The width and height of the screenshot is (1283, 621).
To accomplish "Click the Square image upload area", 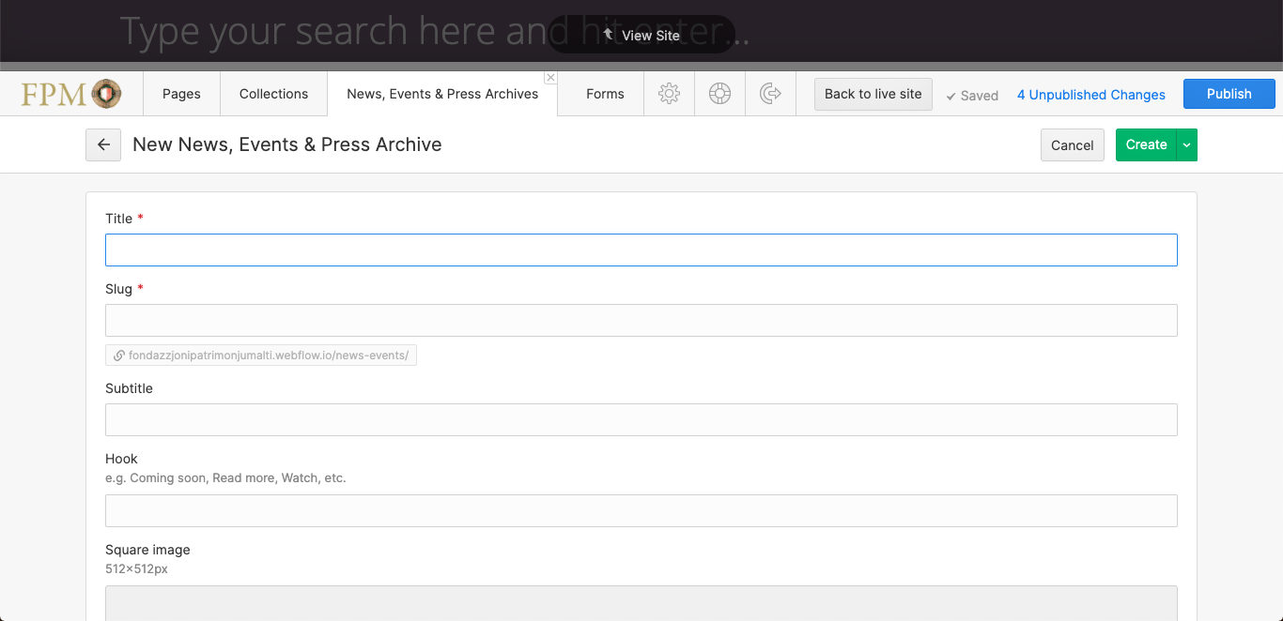I will pos(641,603).
